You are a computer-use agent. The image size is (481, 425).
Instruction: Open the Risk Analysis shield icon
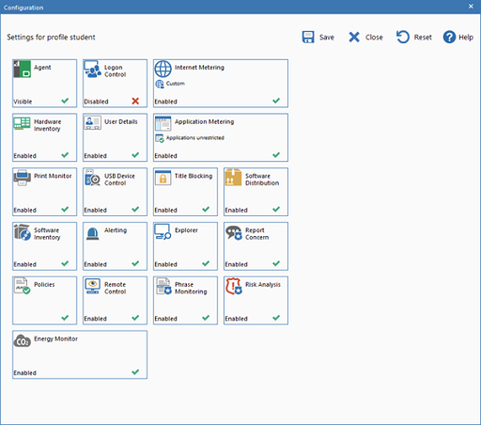(x=233, y=286)
